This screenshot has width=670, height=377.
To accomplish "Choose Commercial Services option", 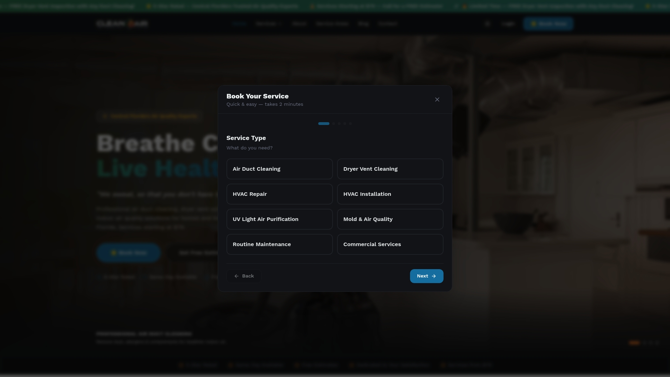I will tap(390, 244).
